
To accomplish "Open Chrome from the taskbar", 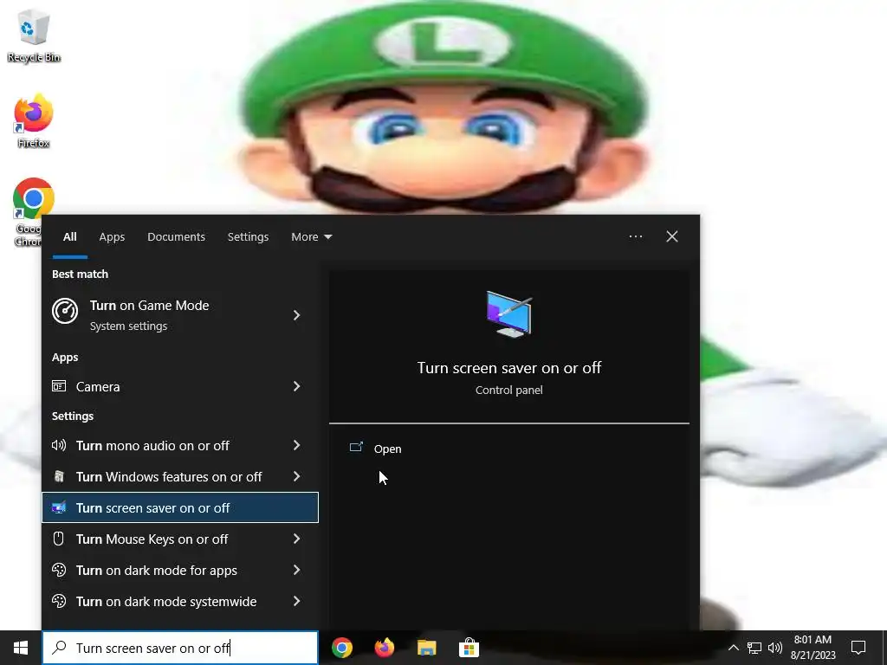I will tap(341, 648).
